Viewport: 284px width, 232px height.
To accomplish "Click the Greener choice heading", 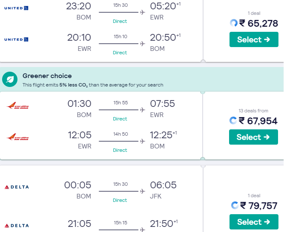I will tap(47, 76).
